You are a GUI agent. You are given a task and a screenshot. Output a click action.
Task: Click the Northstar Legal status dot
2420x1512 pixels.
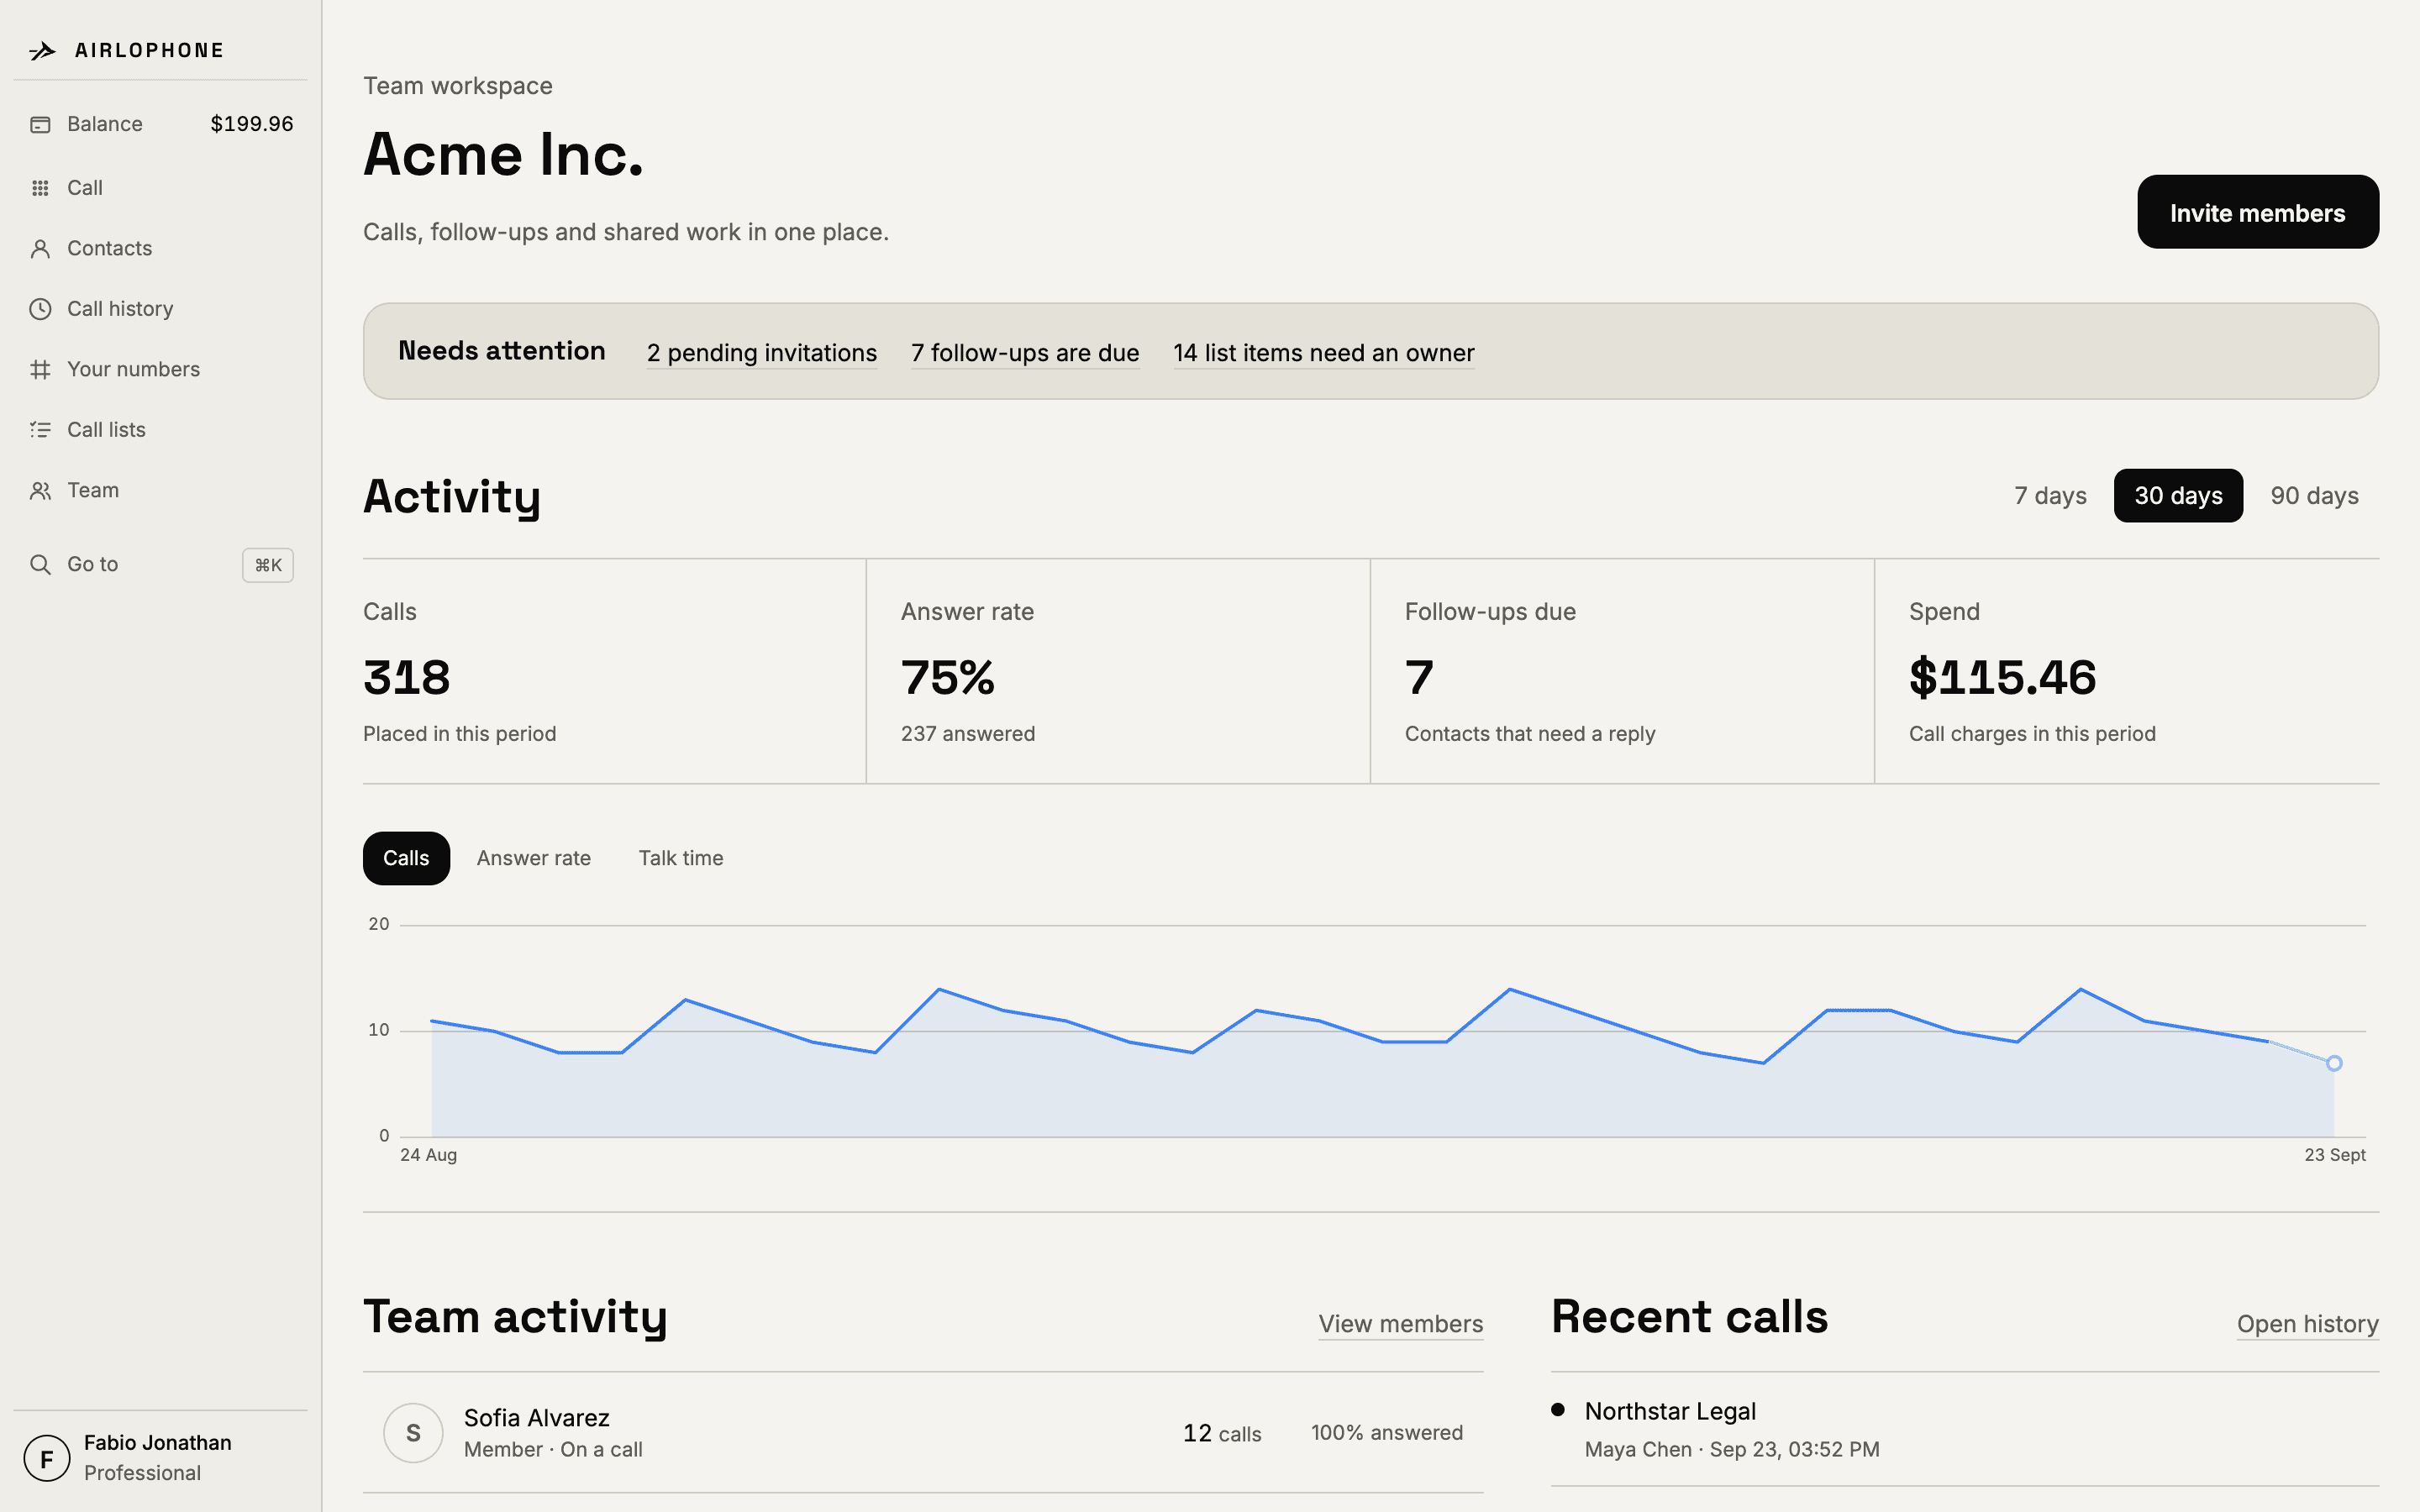coord(1558,1410)
